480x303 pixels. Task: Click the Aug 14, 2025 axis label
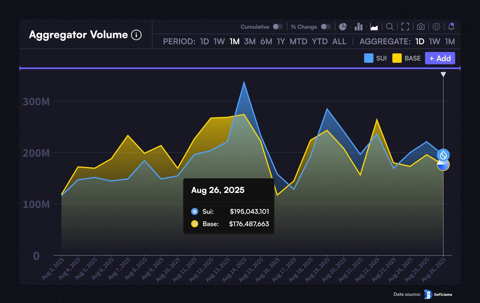(x=236, y=268)
